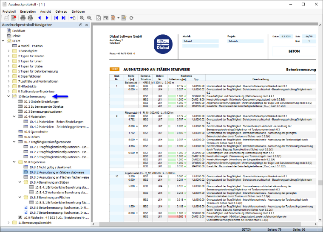The width and height of the screenshot is (323, 232).
Task: Click text icon of 10.9 Fläche Nr. 4
Action: click(20, 218)
